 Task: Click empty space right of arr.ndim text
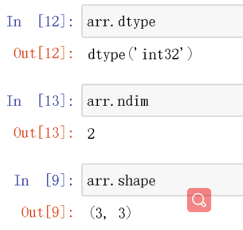(x=195, y=101)
